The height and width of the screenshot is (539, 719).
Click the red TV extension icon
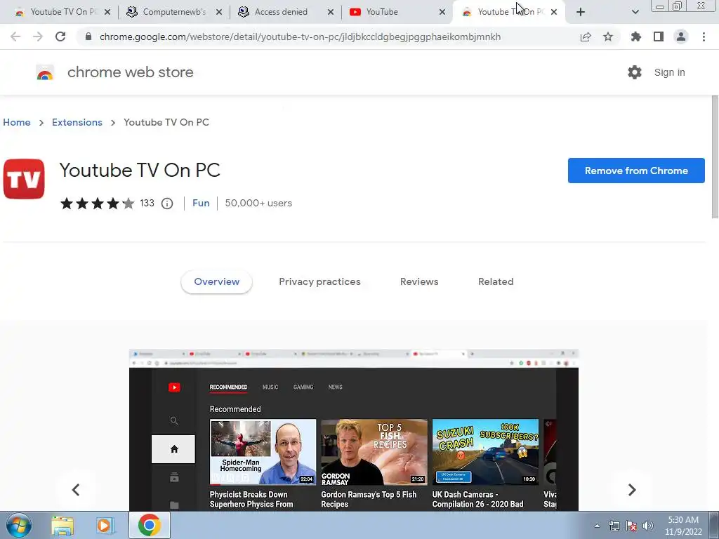(24, 179)
